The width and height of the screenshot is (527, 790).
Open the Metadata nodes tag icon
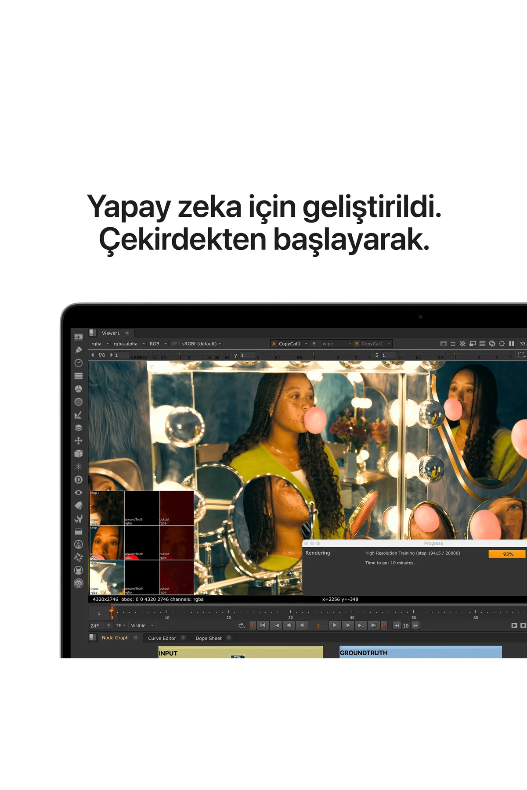tap(79, 505)
